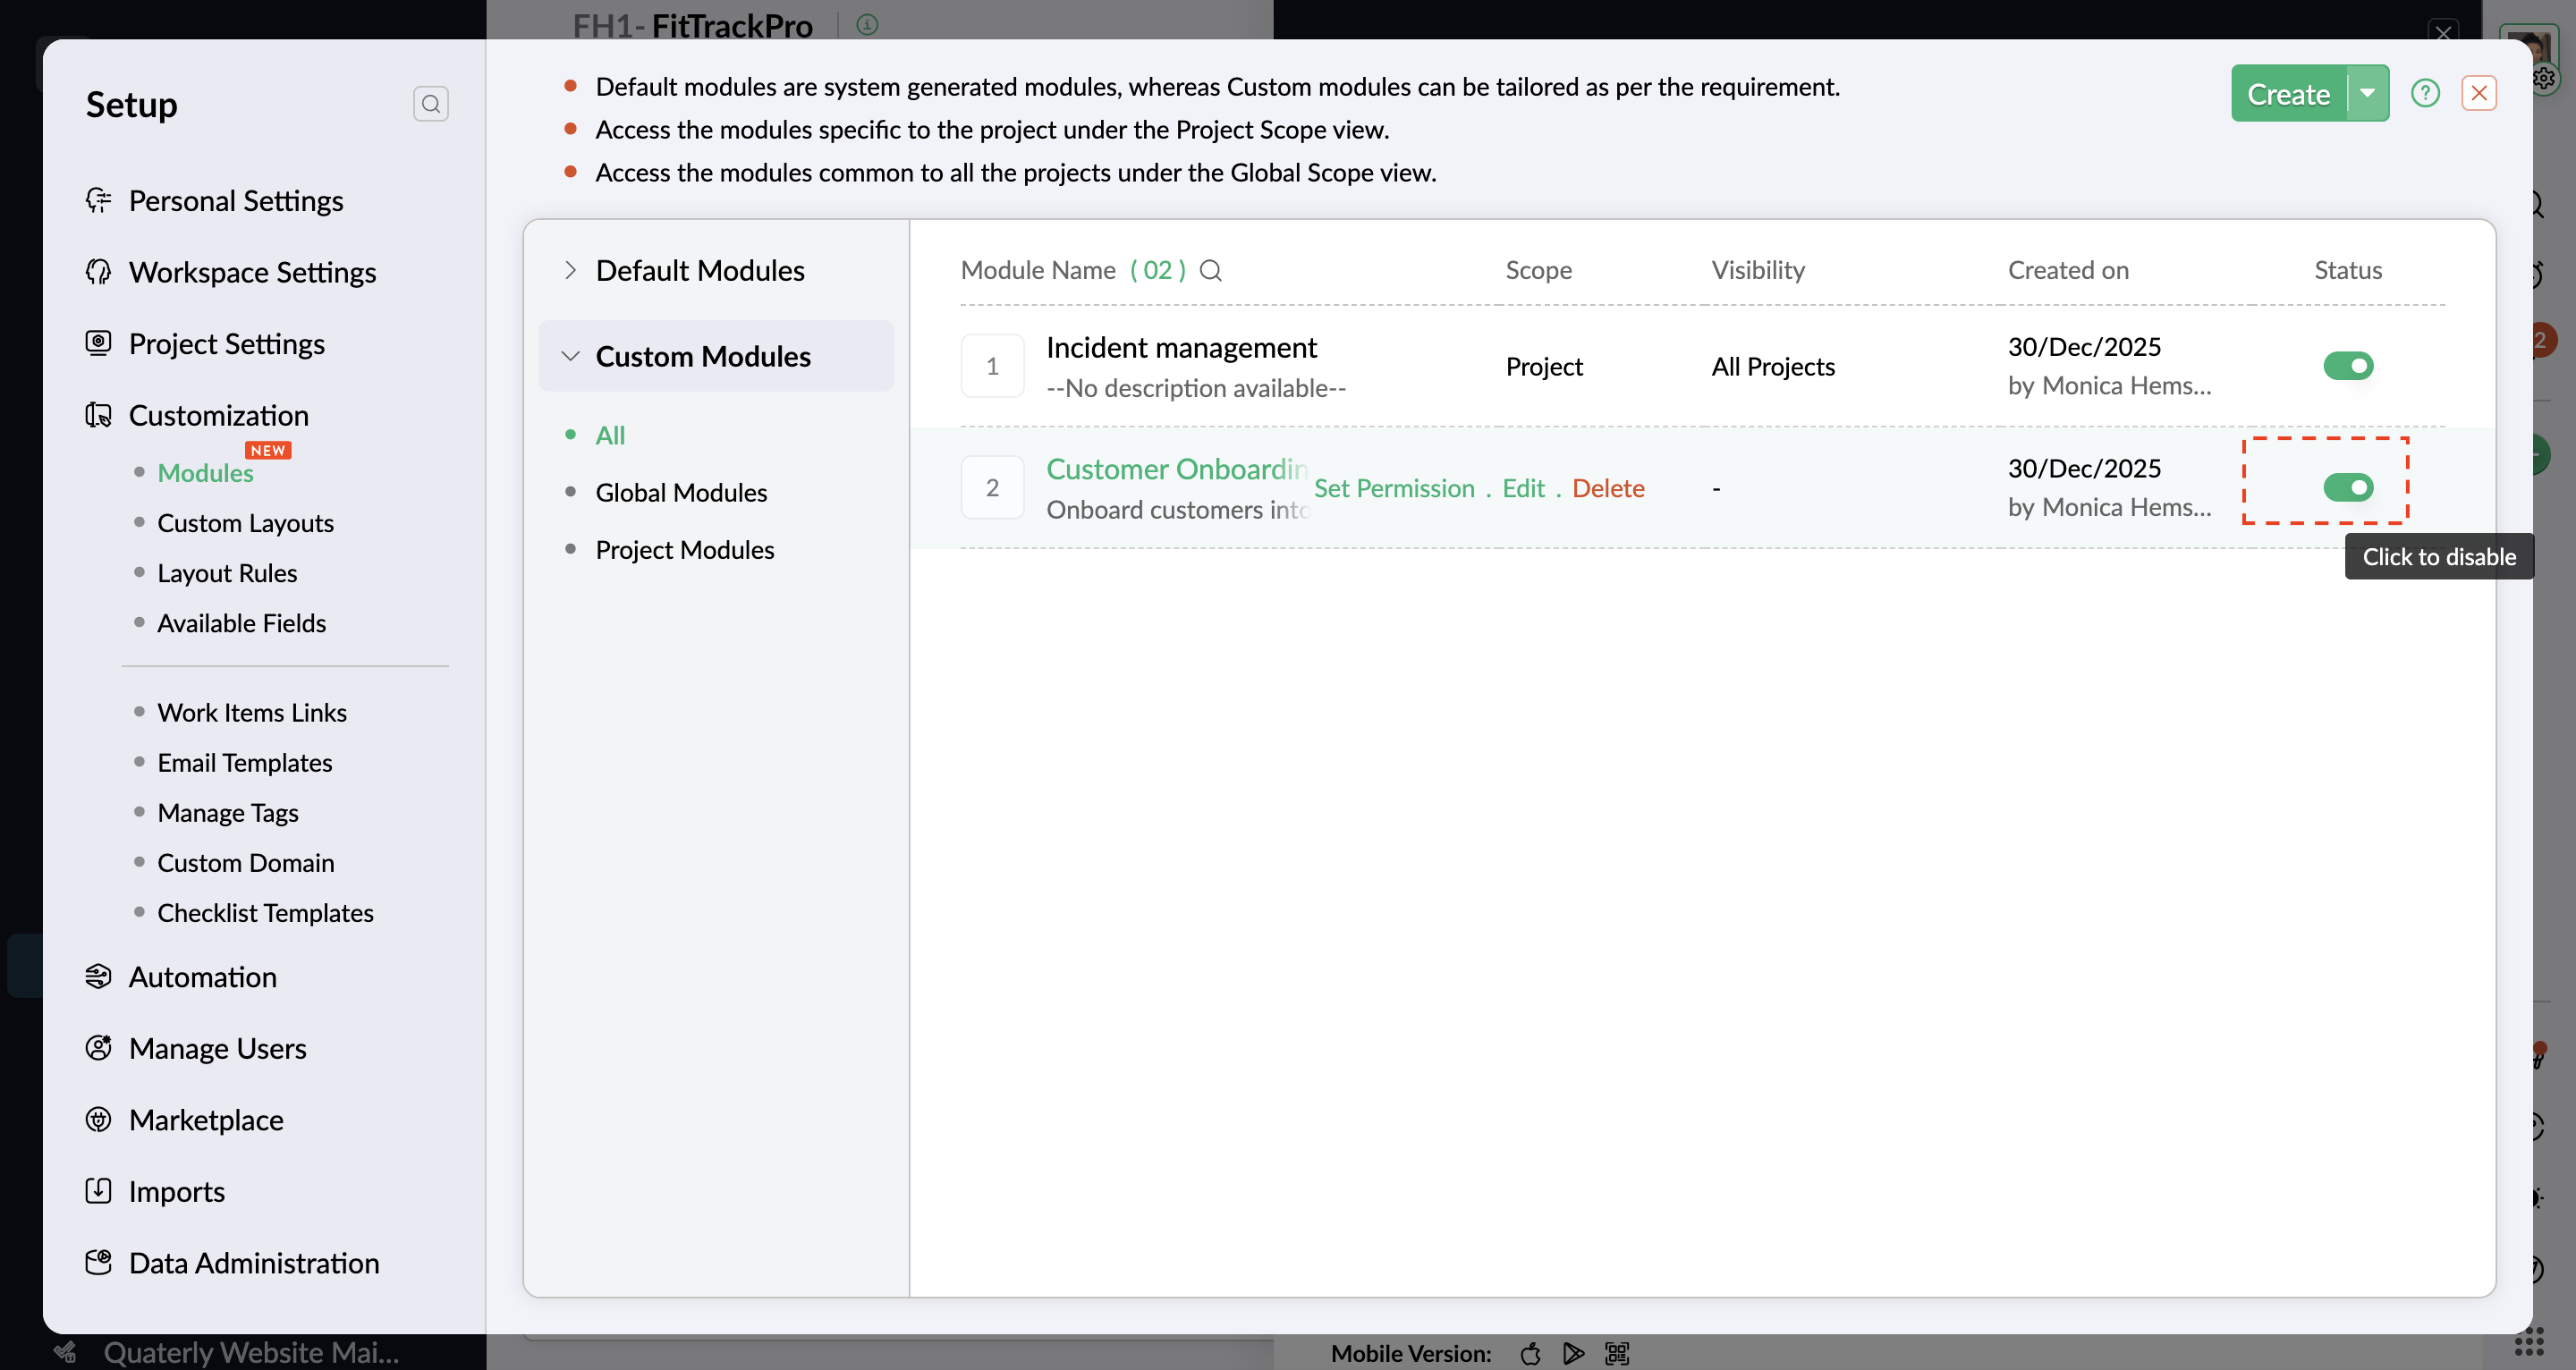Click the Module Name search icon

point(1210,270)
